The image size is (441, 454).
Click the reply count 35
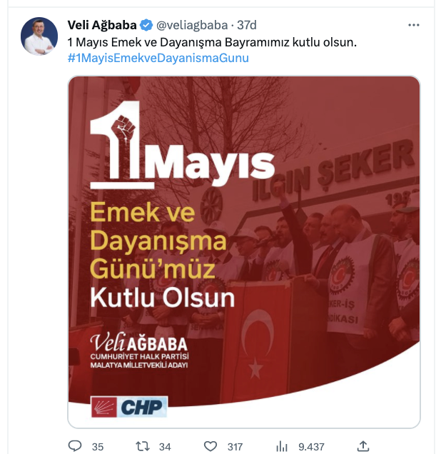[x=98, y=447]
